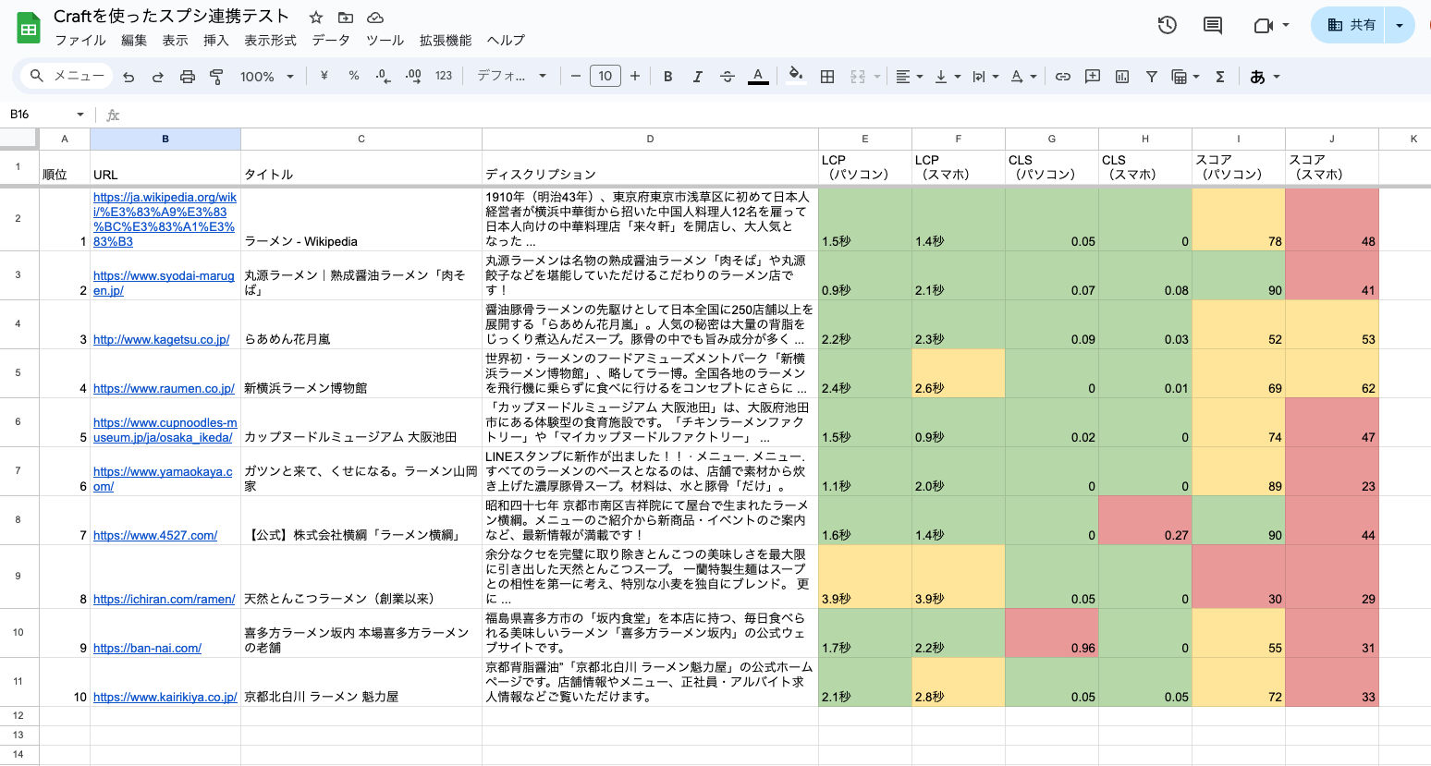Screen dimensions: 1431x766
Task: Click the name box showing B16
Action: (46, 115)
